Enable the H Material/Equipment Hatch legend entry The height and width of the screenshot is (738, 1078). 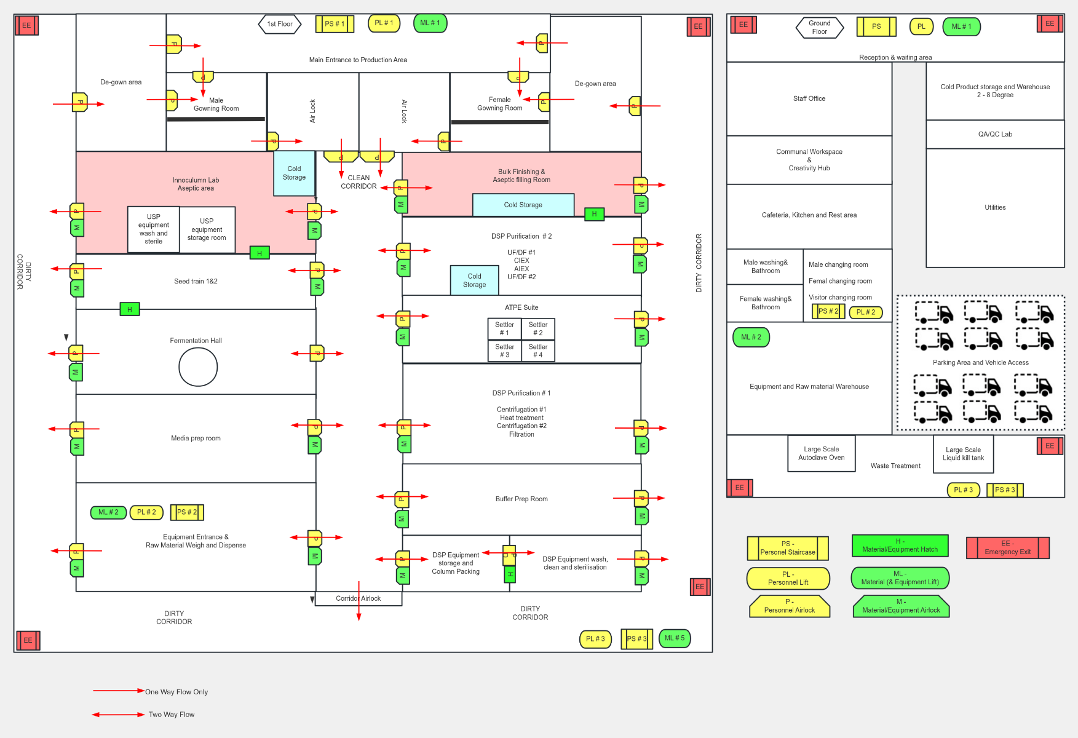900,546
